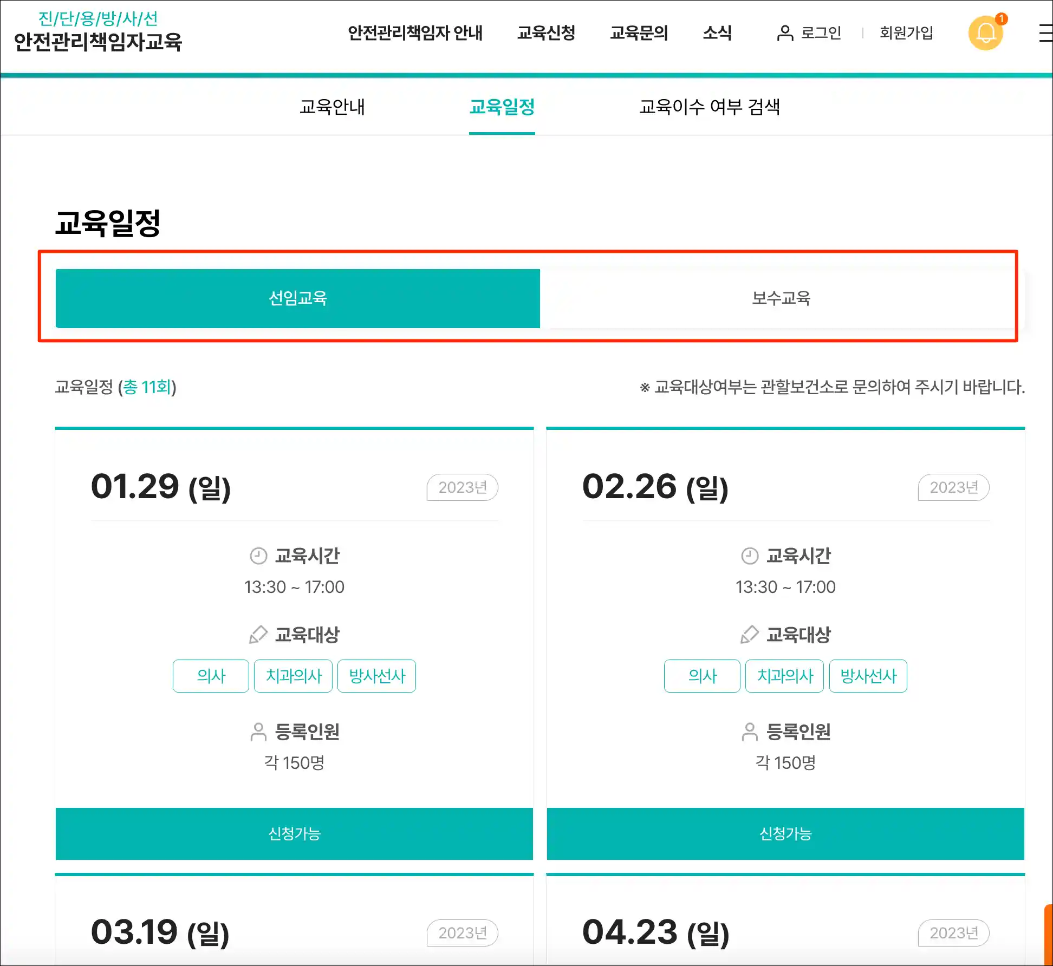Click the person icon by 등록인원 in 02.26 card
1053x966 pixels.
click(x=750, y=732)
